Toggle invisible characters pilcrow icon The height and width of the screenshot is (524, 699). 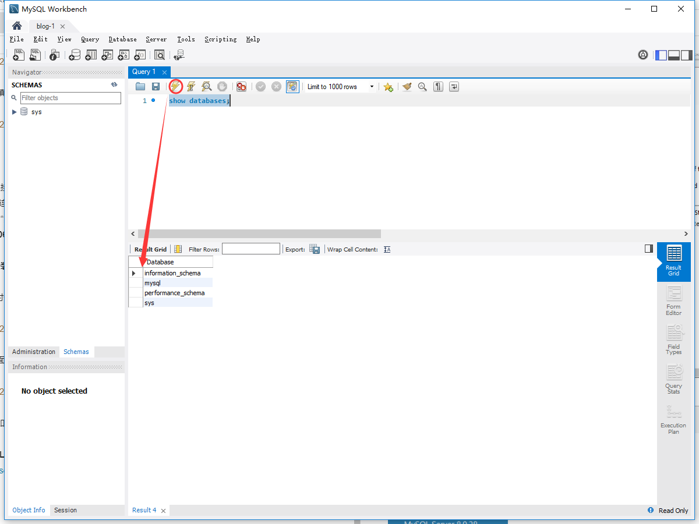(x=438, y=87)
